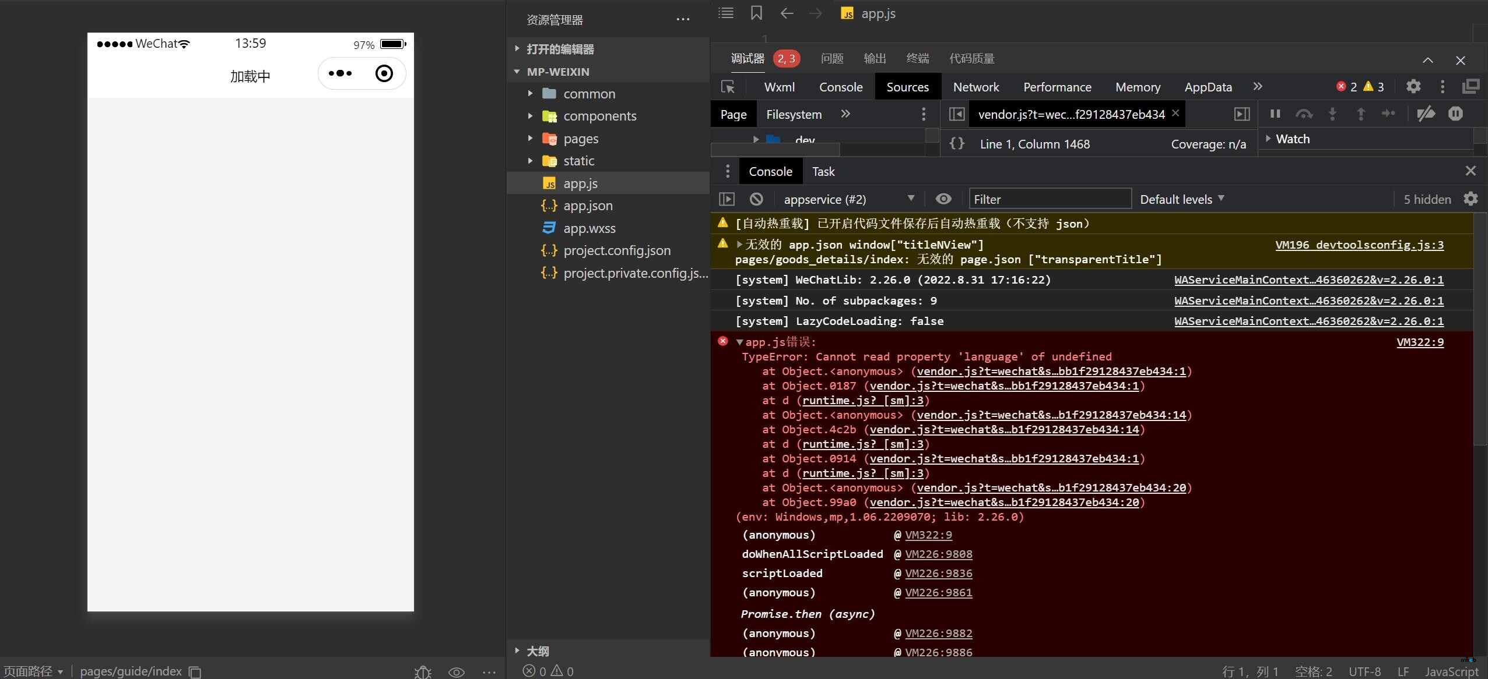Click pause on exceptions icon

coord(1456,114)
